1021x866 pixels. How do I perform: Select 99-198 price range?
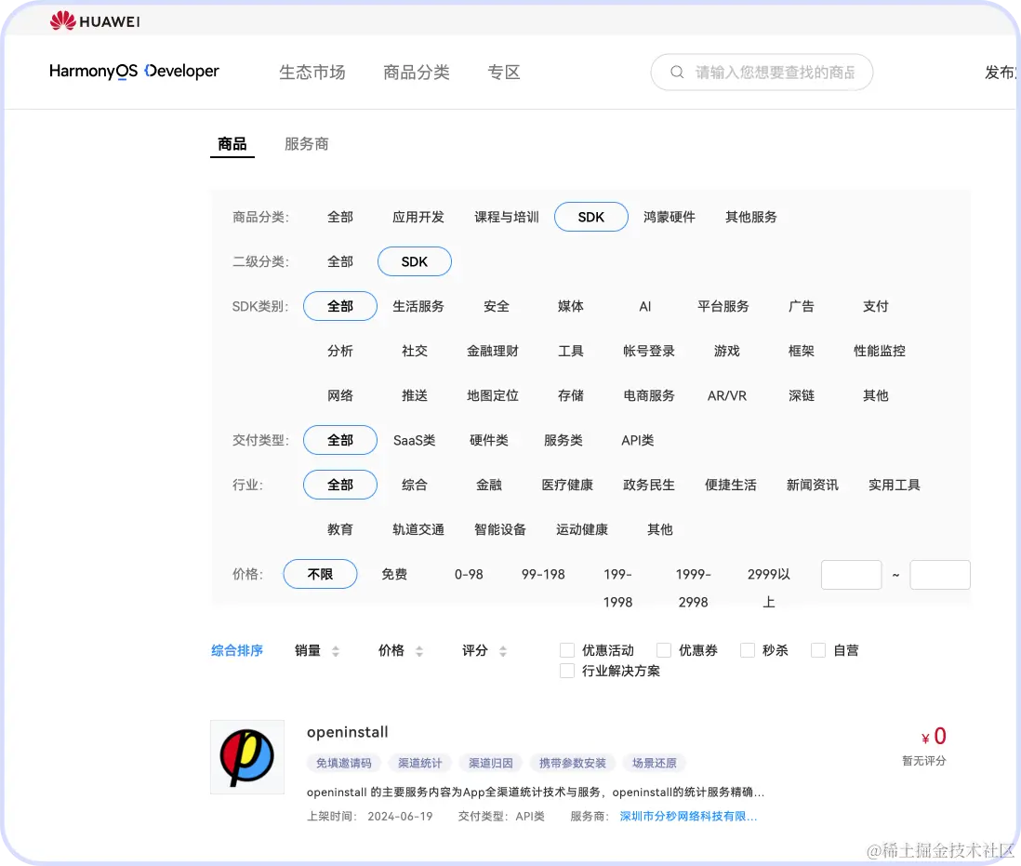click(543, 574)
